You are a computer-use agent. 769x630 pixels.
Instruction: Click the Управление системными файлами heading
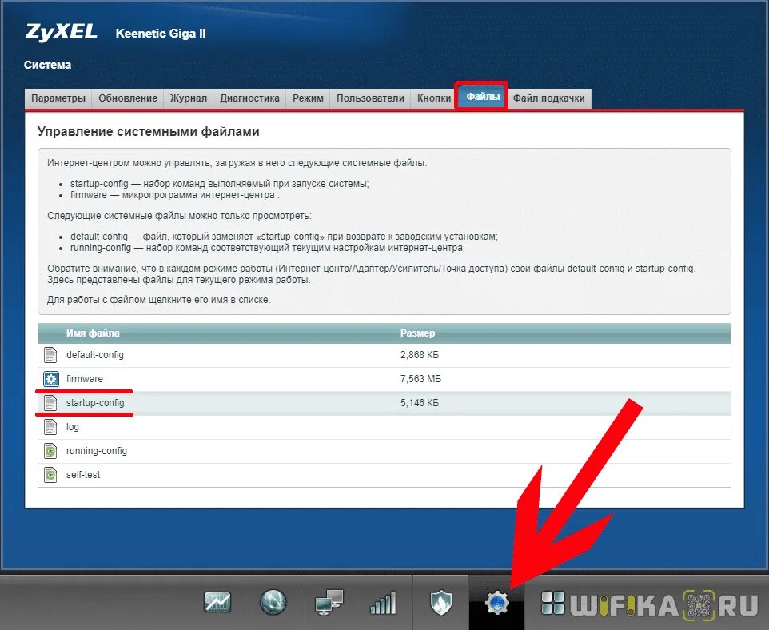[x=149, y=132]
